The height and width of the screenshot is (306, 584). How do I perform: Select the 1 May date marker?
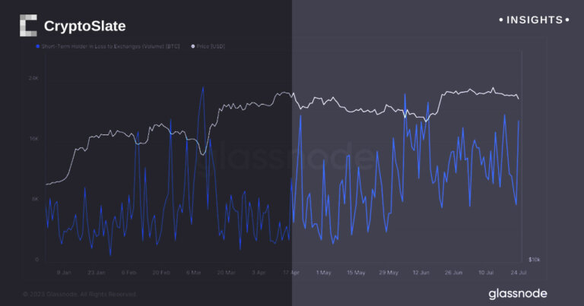point(323,271)
